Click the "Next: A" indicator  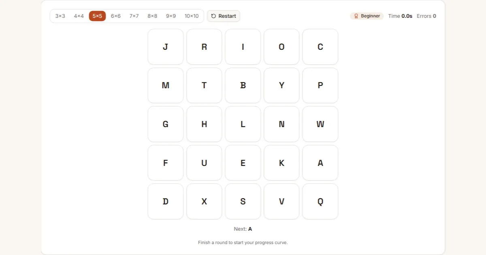[x=243, y=229]
